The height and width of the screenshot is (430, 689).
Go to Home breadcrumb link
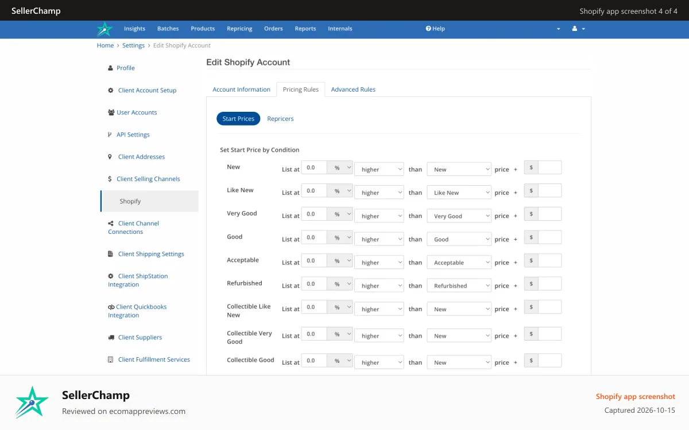coord(105,45)
